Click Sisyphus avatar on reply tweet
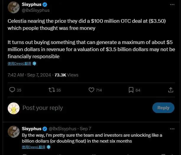This screenshot has width=181, height=155. [x=13, y=132]
